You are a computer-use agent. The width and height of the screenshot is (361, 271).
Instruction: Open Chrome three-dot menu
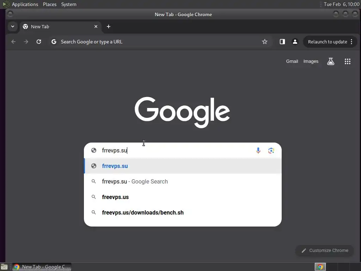(351, 42)
